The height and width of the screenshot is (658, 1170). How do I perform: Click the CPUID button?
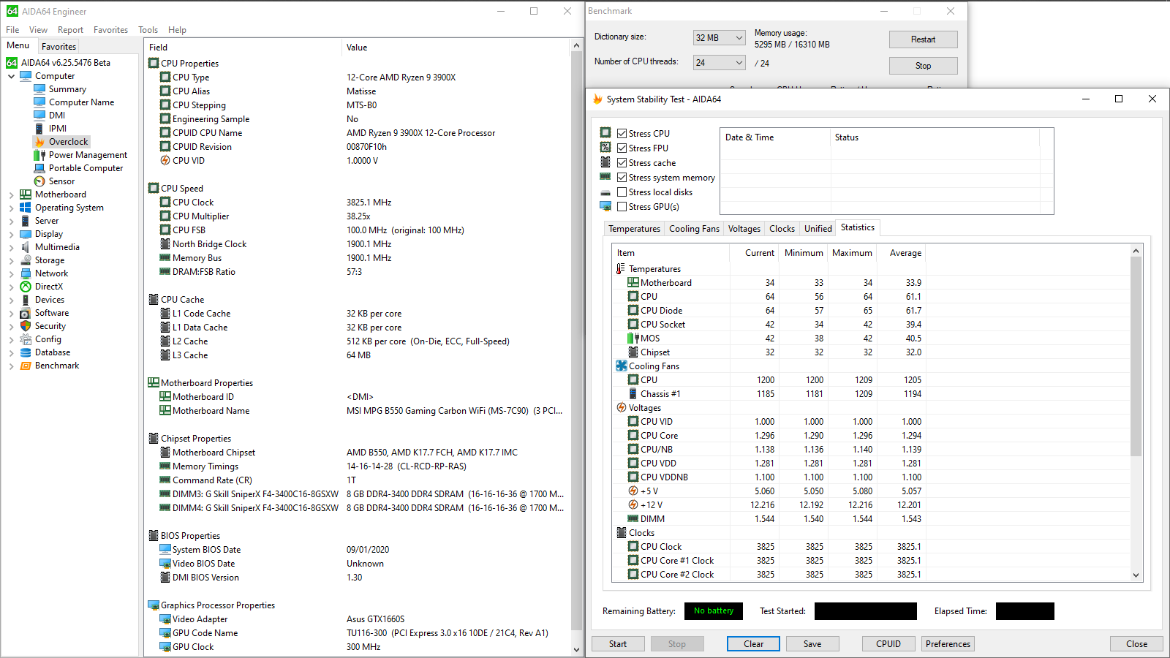888,644
